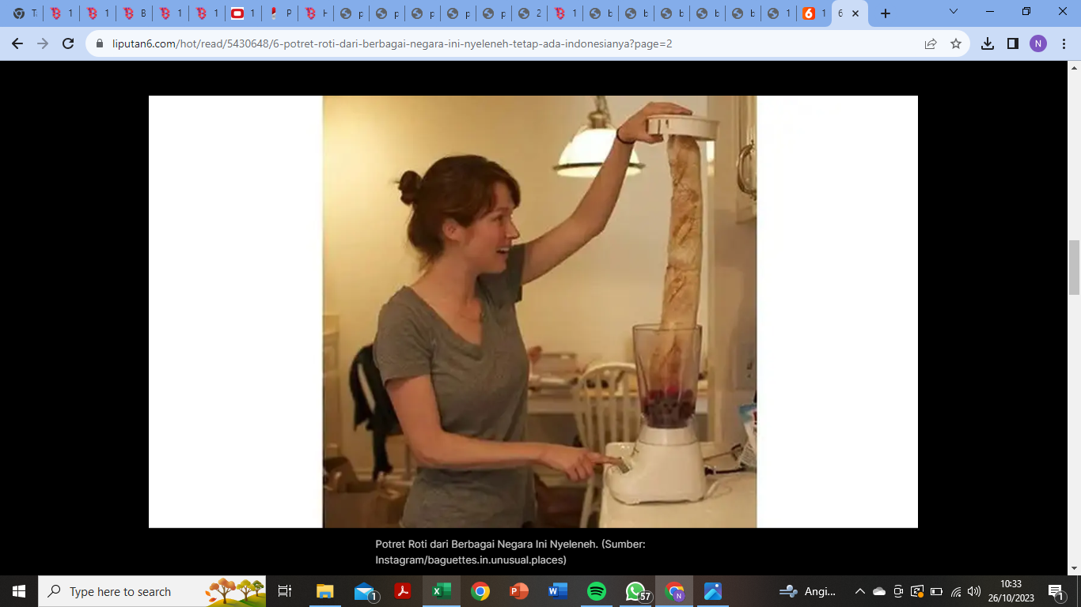
Task: Switch to the first tab in the tab strip
Action: coord(25,13)
